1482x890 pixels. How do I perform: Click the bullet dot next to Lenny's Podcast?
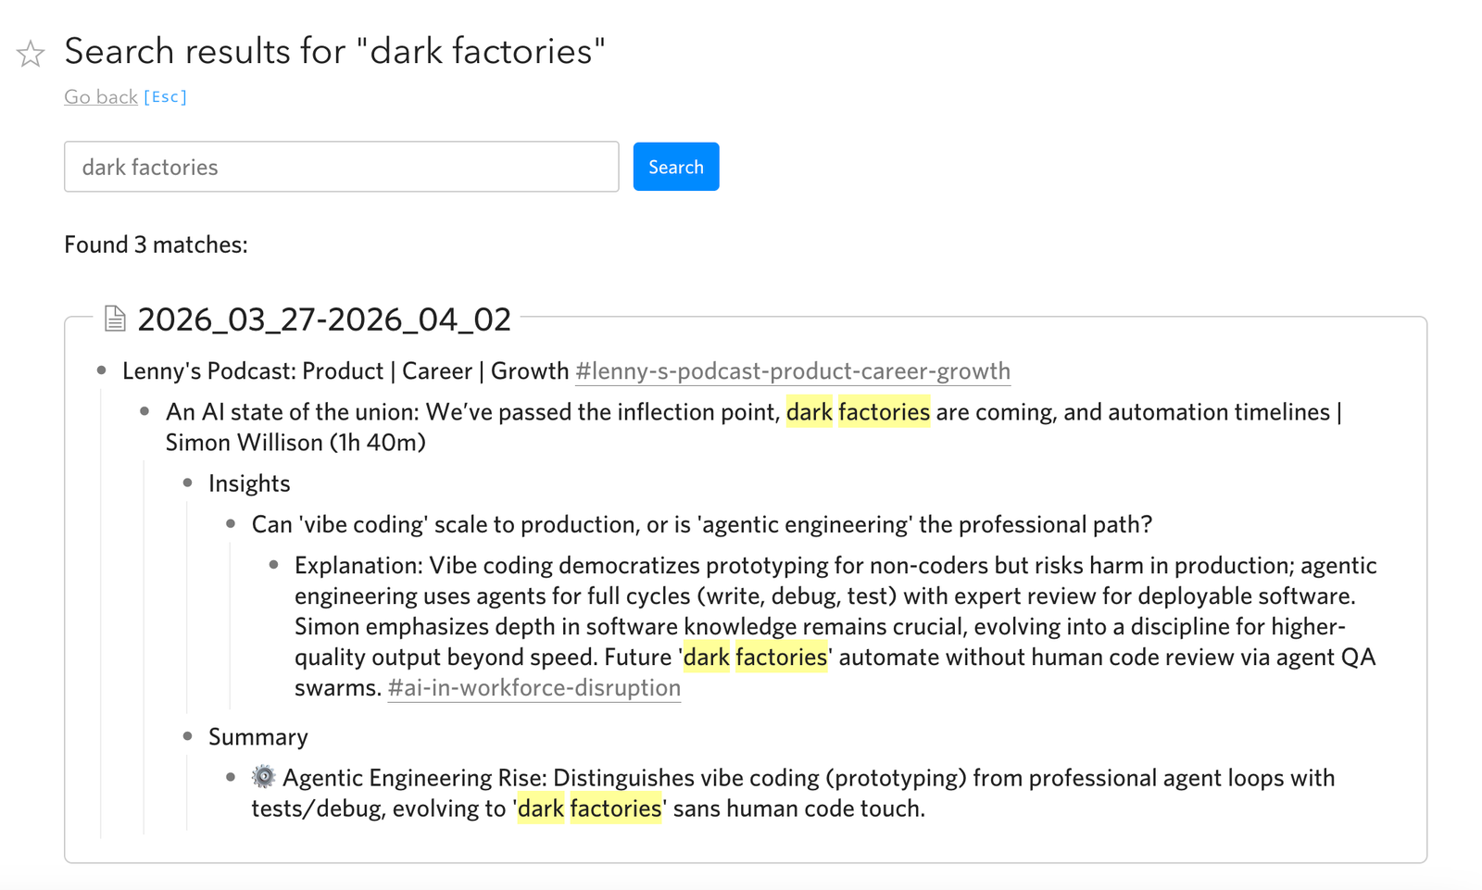coord(102,370)
